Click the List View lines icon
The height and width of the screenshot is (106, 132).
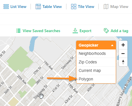click(6, 7)
